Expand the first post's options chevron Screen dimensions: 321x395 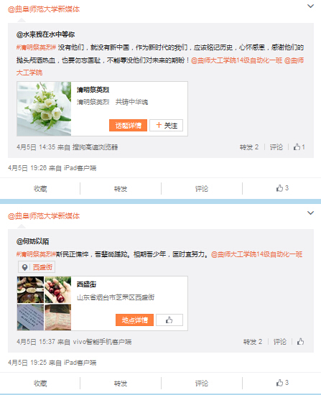tap(311, 6)
